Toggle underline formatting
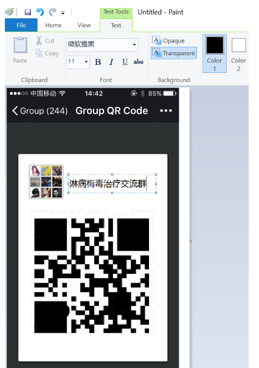Viewport: 259px width, 368px height. point(125,62)
